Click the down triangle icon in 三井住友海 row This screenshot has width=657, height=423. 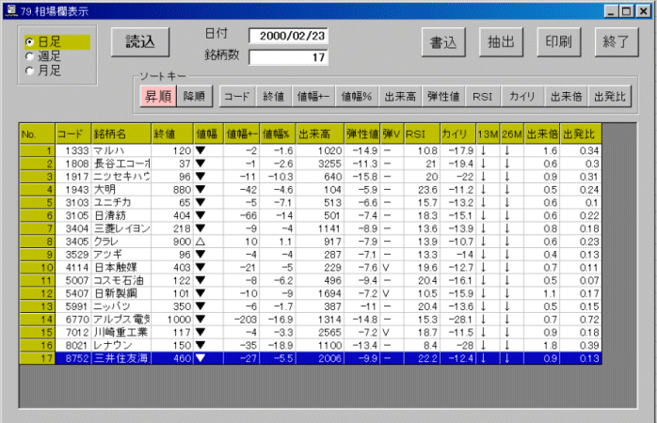(200, 358)
